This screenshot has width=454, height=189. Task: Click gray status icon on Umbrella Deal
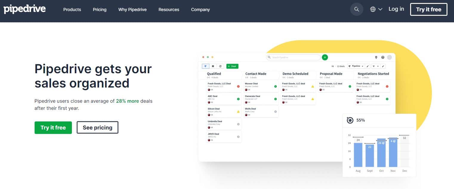point(238,124)
